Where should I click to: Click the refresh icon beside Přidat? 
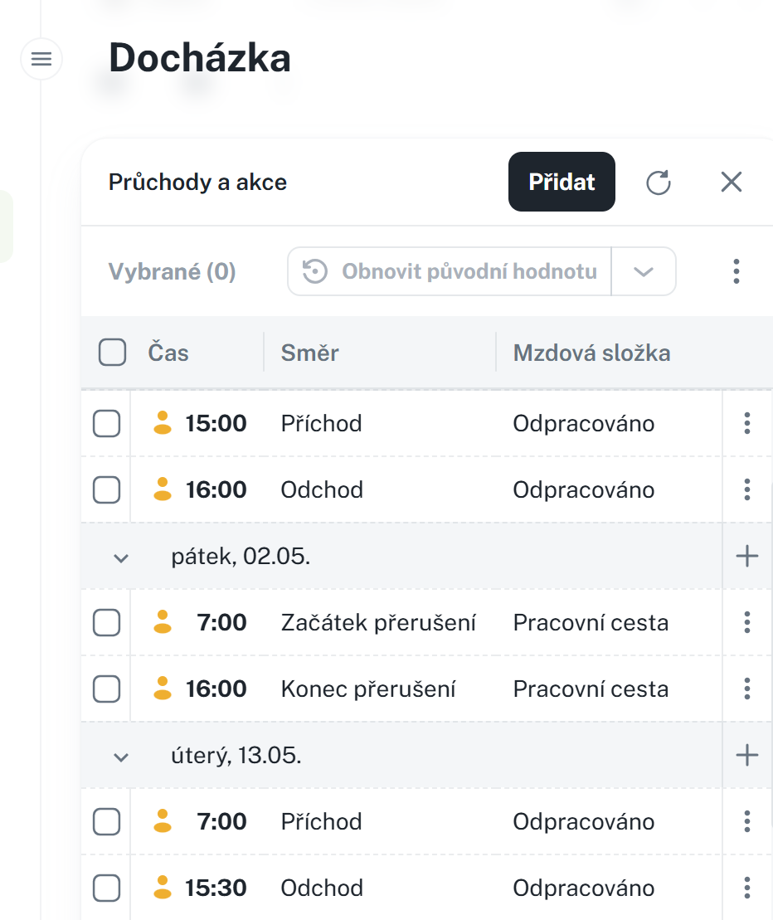click(659, 183)
